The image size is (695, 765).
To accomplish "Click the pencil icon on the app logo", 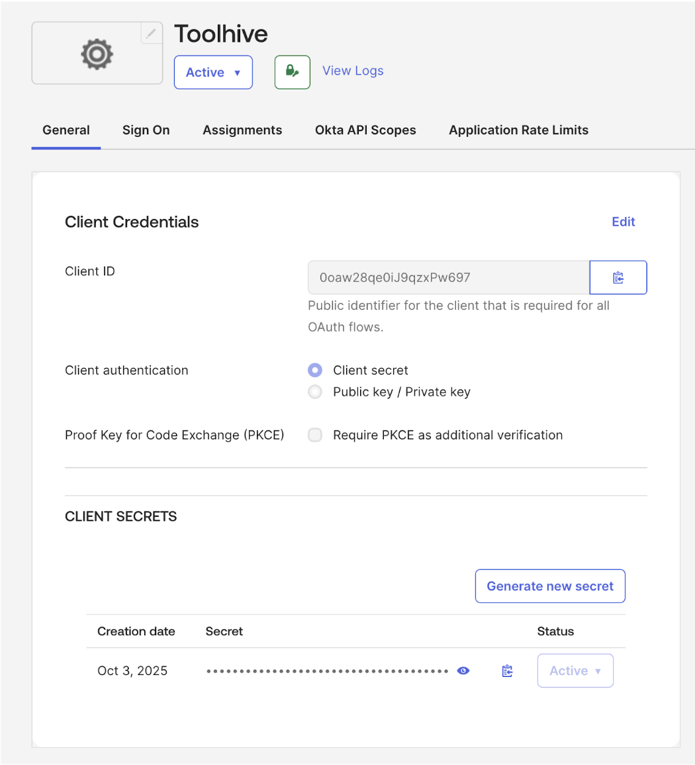I will point(151,32).
